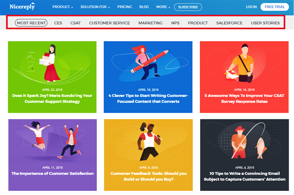
Task: Click the SUBSCRIBE button
Action: pos(188,7)
